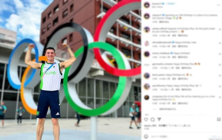Share post via paper plane icon
Screen dimensions: 222x140
coord(159,119)
